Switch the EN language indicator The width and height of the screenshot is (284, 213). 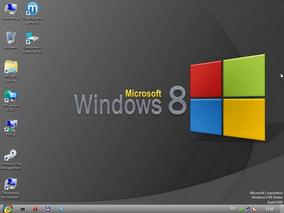(x=232, y=208)
